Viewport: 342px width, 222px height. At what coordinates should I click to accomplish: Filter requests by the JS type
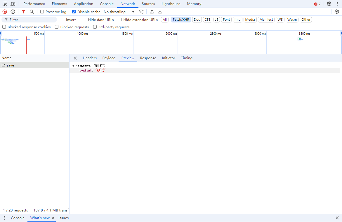tap(216, 20)
